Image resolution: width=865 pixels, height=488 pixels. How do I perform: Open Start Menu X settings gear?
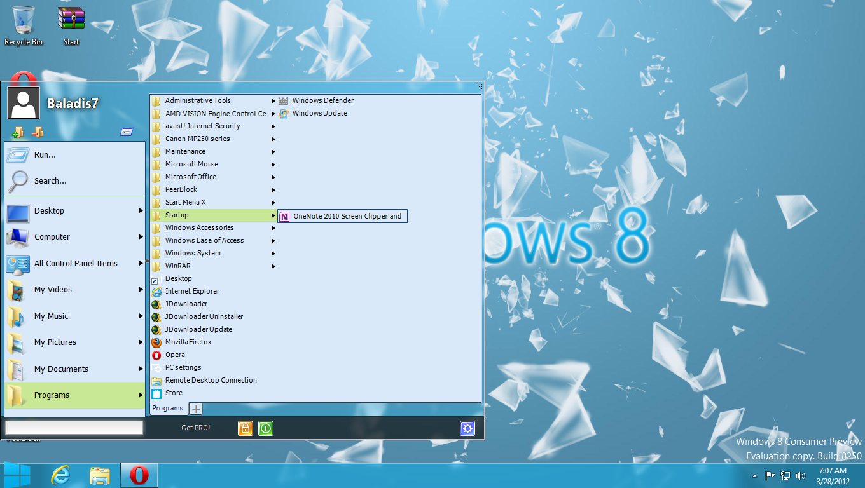(467, 428)
